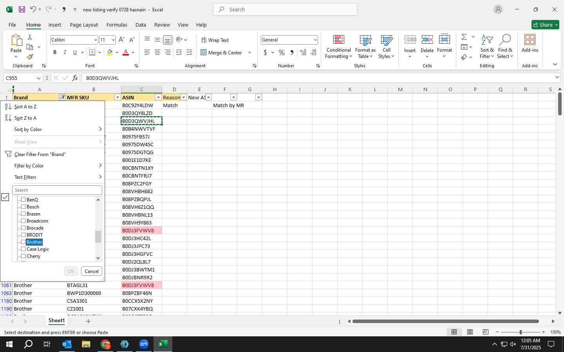The height and width of the screenshot is (352, 564).
Task: Check the Bosch filter checkbox
Action: 23,207
